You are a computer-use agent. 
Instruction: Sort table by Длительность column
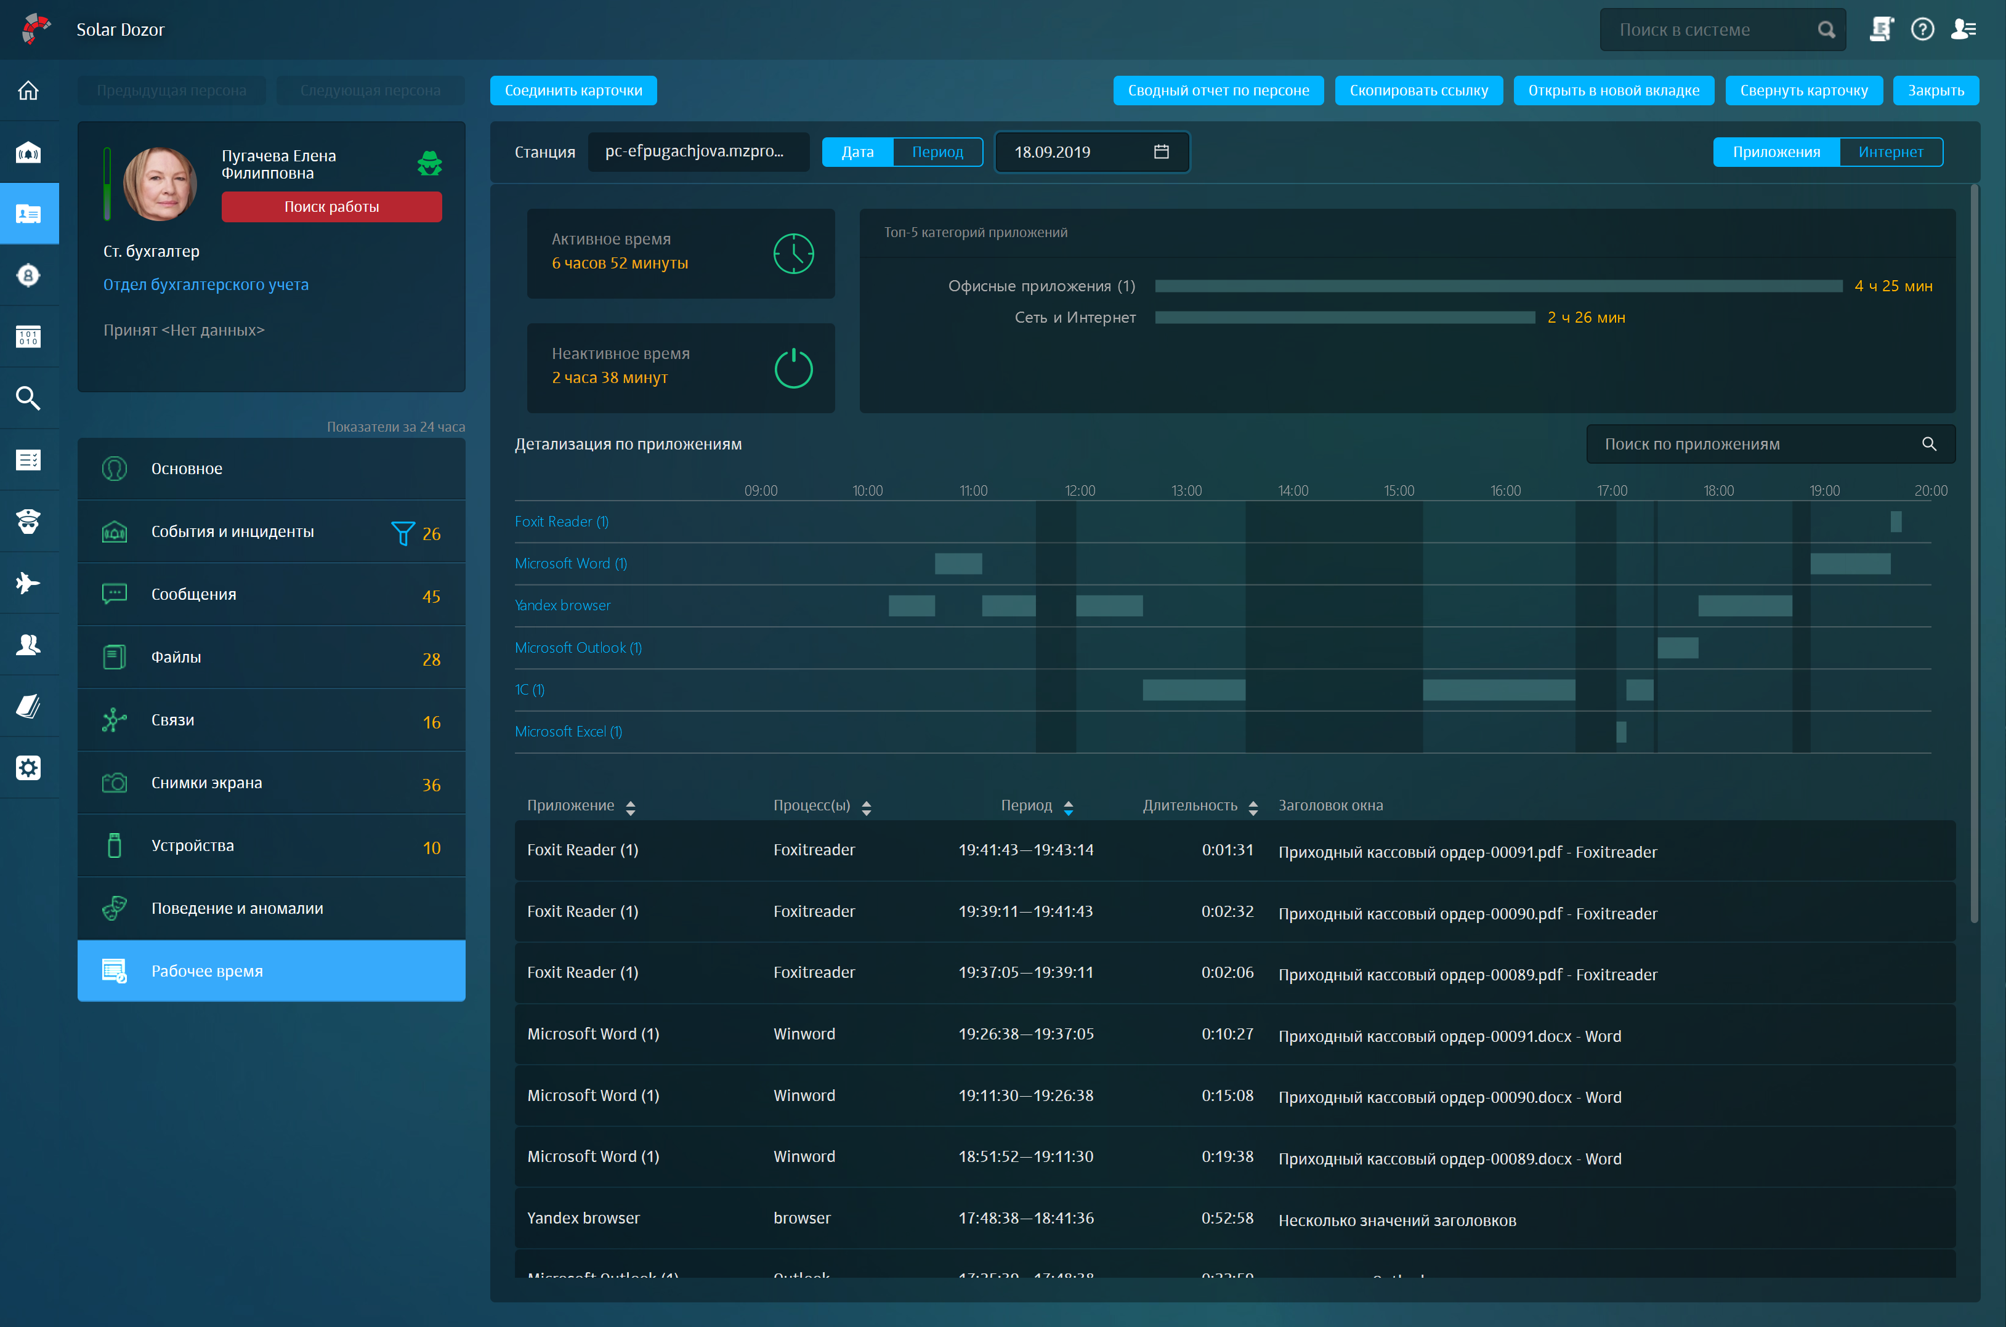[1253, 807]
